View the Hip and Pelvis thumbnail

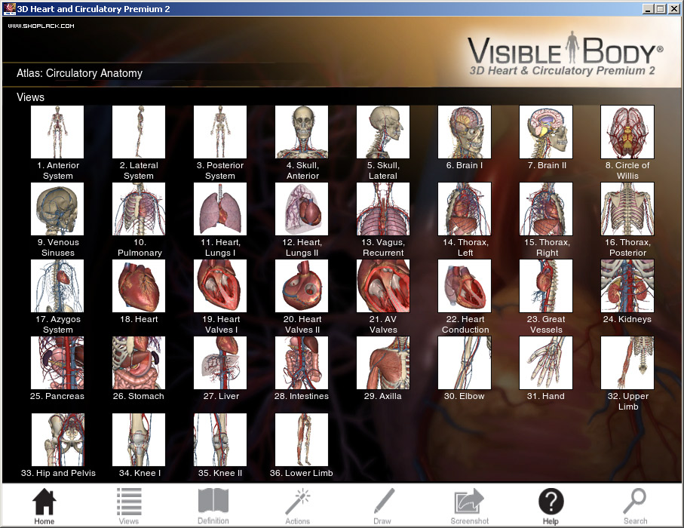(x=57, y=440)
